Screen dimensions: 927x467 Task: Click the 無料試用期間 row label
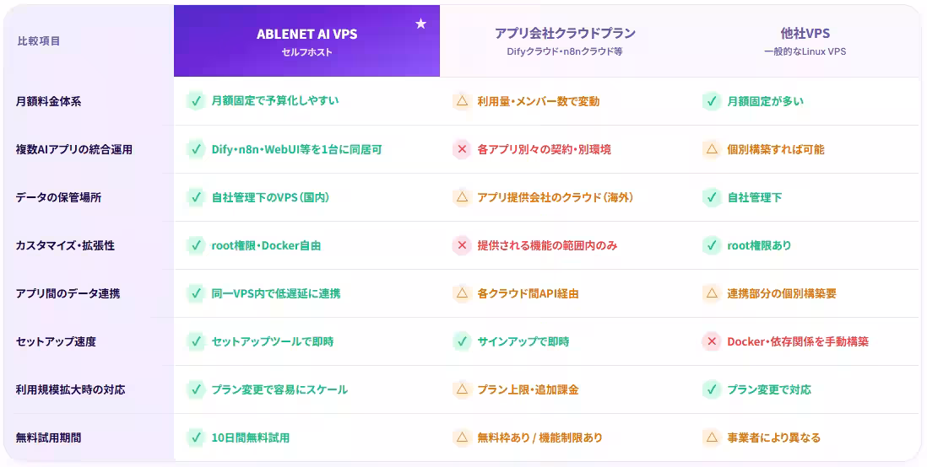click(48, 438)
